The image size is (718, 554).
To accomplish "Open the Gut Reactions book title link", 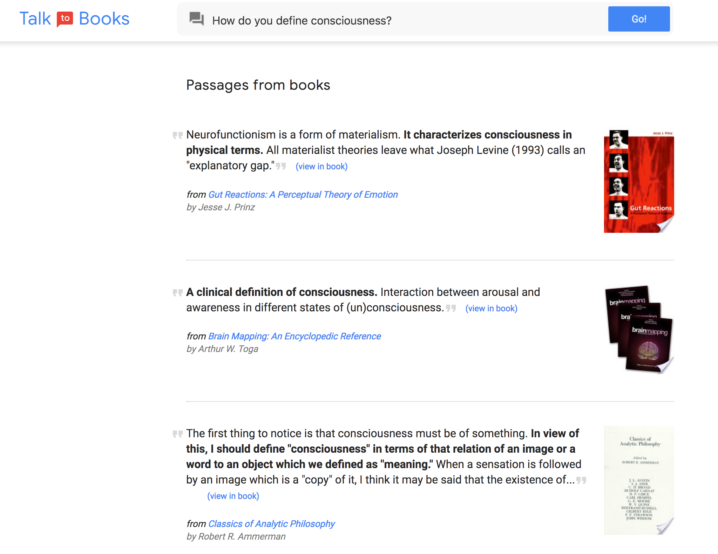I will (303, 195).
